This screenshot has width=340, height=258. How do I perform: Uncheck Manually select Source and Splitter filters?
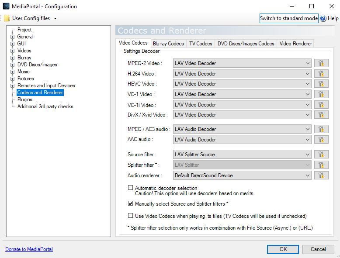tap(130, 203)
